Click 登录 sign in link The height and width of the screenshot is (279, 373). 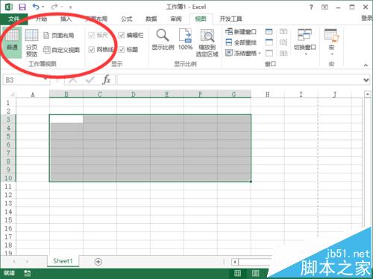[x=367, y=18]
